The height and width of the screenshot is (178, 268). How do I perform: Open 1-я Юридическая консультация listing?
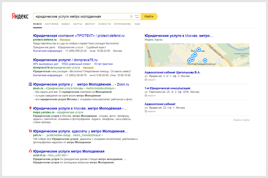[167, 88]
